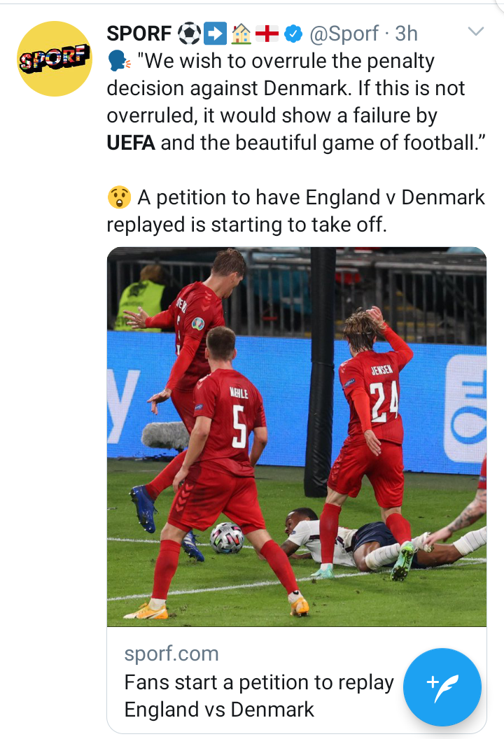This screenshot has height=739, width=504.
Task: Click the blue verified badge
Action: coord(293,34)
